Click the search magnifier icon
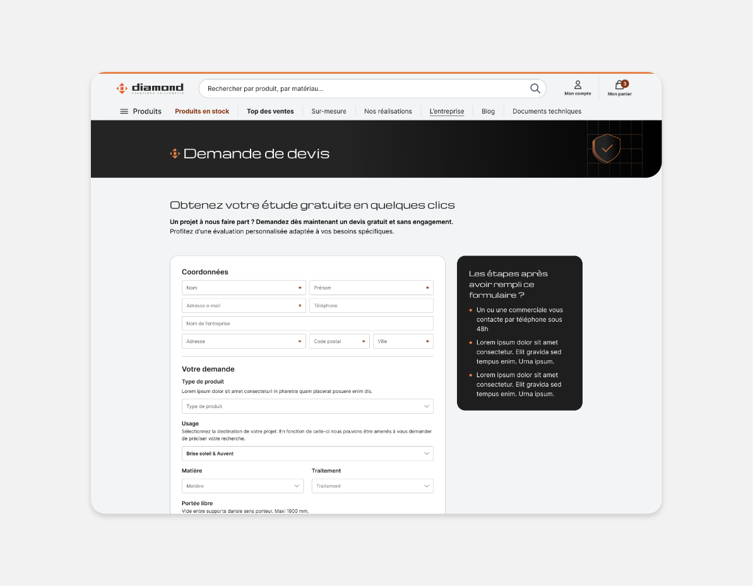This screenshot has height=586, width=753. 535,88
